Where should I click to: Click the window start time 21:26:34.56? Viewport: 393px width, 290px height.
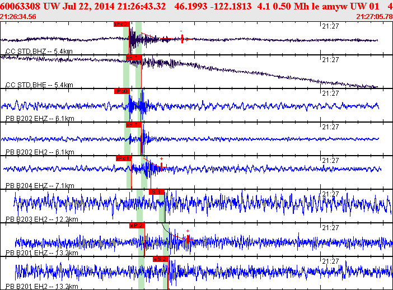[x=18, y=17]
